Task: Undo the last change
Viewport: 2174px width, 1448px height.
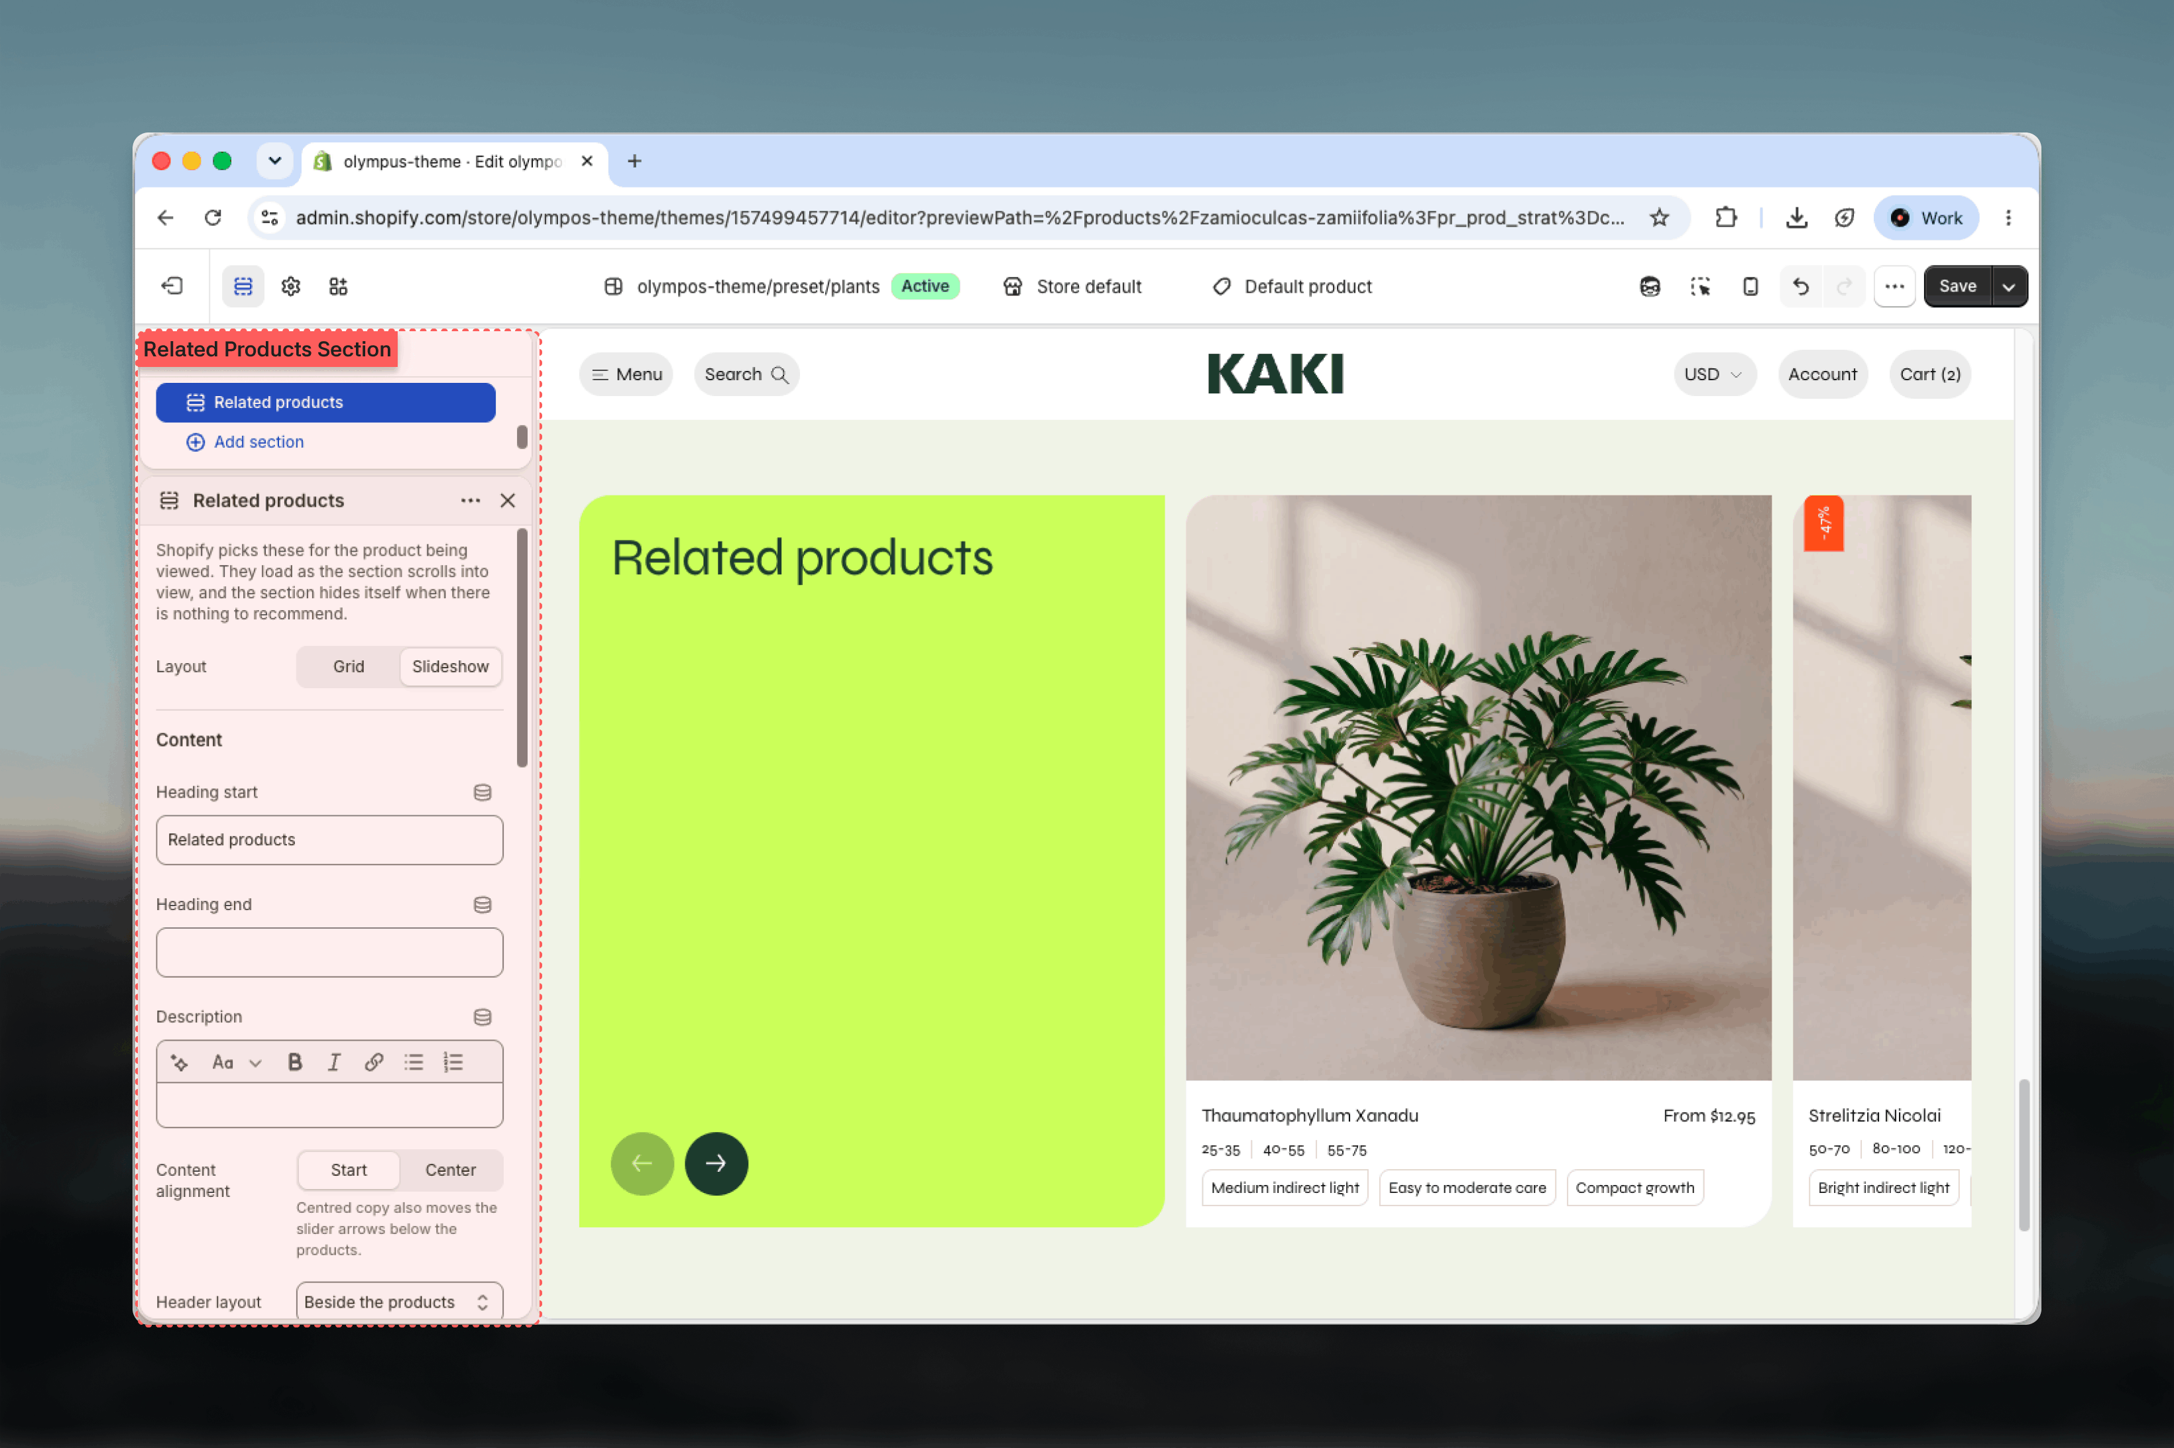Action: click(x=1801, y=286)
